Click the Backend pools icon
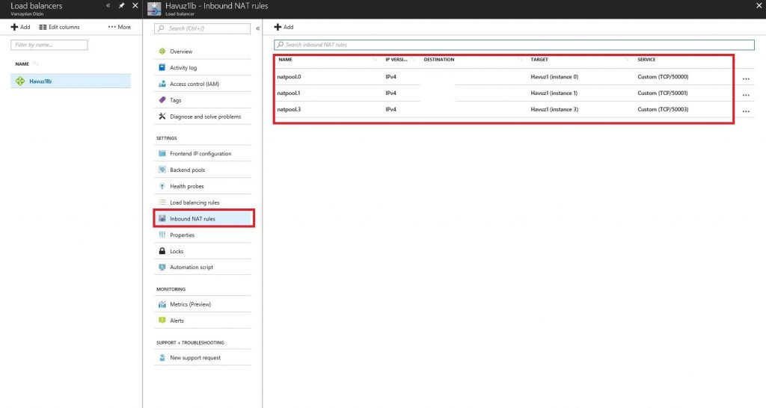Viewport: 766px width, 408px height. [x=162, y=170]
